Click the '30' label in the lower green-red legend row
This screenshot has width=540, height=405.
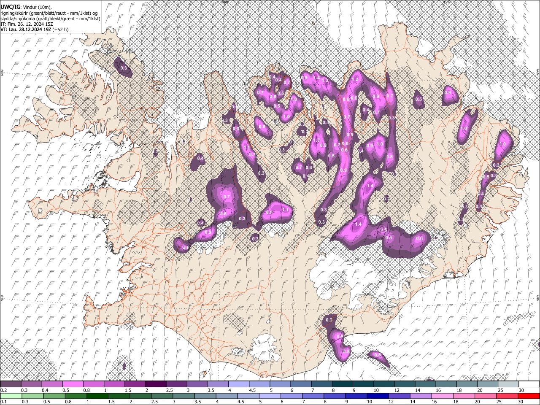click(x=521, y=402)
